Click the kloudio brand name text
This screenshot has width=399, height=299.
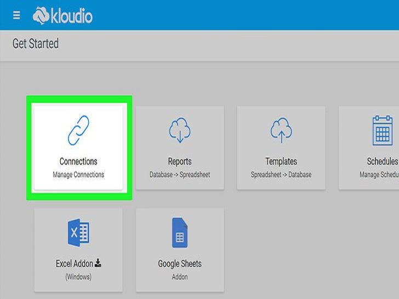coord(71,16)
